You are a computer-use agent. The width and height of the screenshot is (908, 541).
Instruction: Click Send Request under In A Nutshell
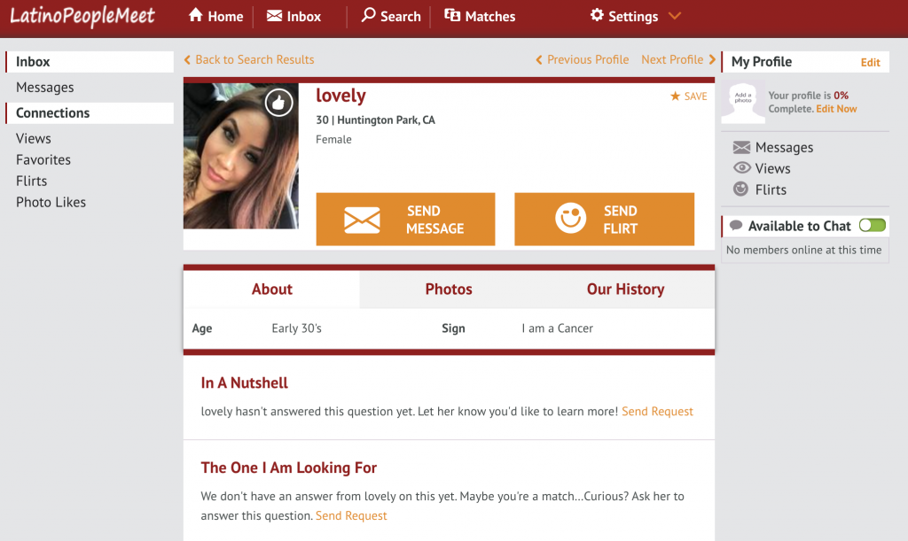(657, 412)
